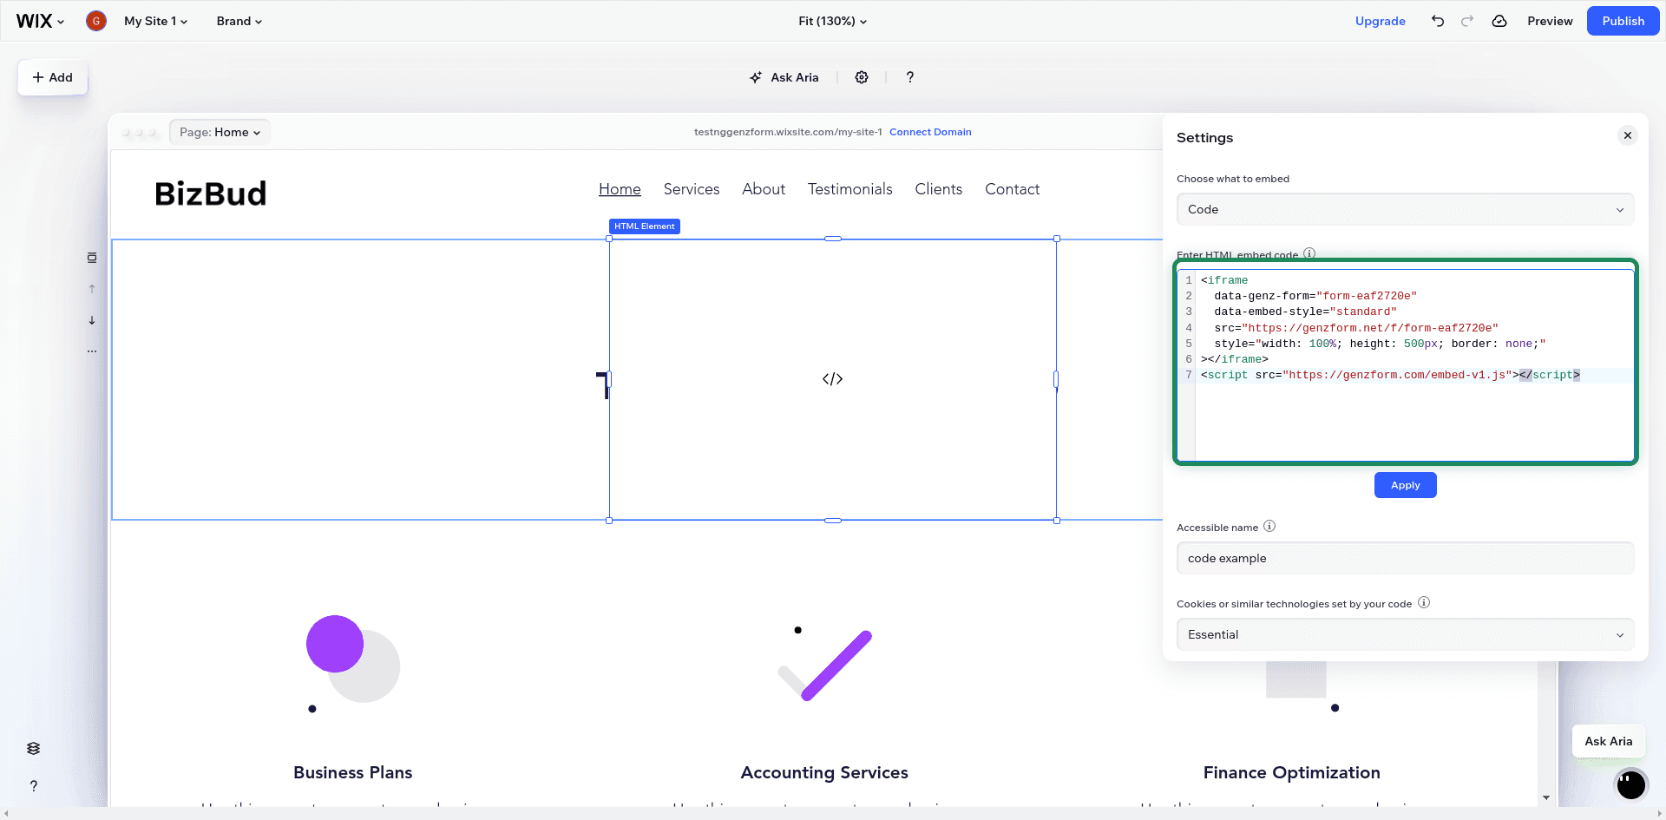The width and height of the screenshot is (1666, 820).
Task: Open the My Site 1 menu
Action: pyautogui.click(x=155, y=21)
